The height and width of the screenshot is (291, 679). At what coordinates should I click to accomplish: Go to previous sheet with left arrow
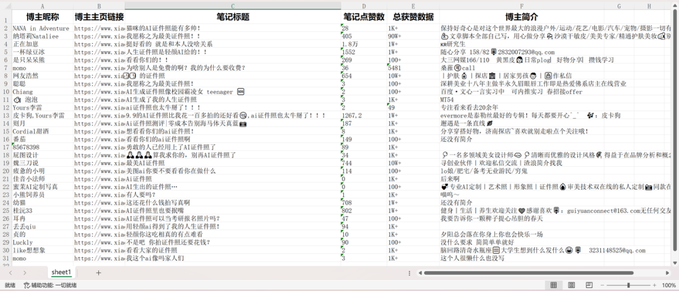[x=11, y=273]
